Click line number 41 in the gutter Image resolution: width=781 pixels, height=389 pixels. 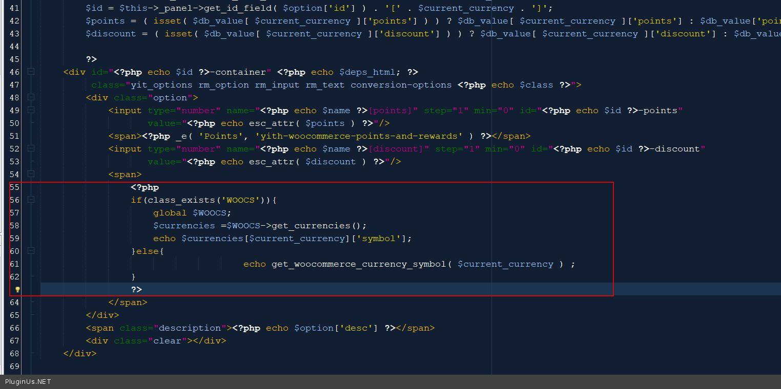tap(14, 8)
